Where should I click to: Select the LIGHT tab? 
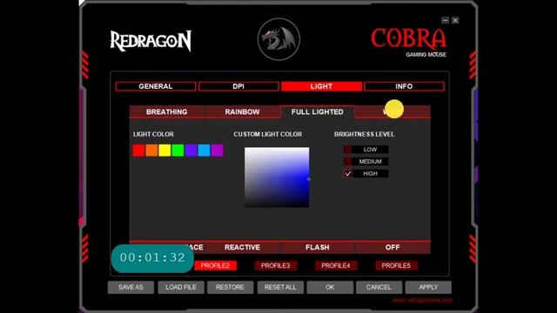click(x=321, y=86)
